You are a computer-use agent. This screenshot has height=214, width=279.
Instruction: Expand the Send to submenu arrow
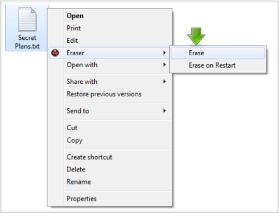165,111
